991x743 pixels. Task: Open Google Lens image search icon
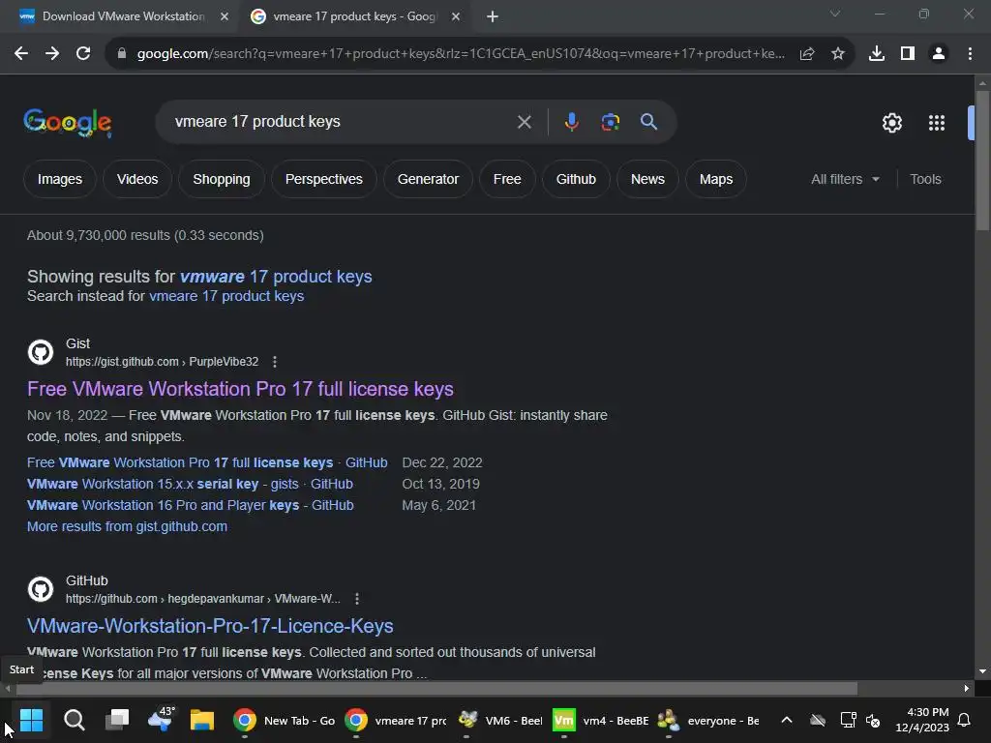(610, 122)
